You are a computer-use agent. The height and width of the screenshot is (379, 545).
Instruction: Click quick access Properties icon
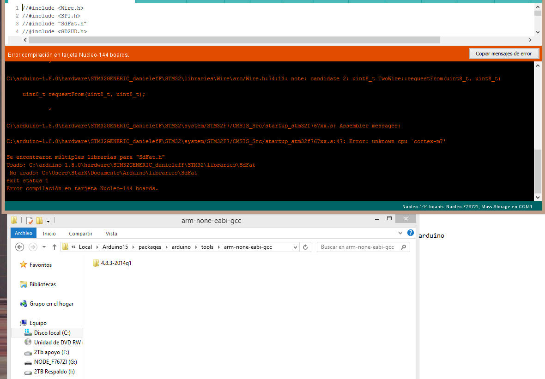[30, 220]
